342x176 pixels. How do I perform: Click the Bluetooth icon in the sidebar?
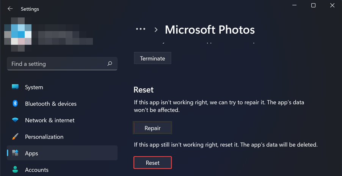pyautogui.click(x=15, y=104)
